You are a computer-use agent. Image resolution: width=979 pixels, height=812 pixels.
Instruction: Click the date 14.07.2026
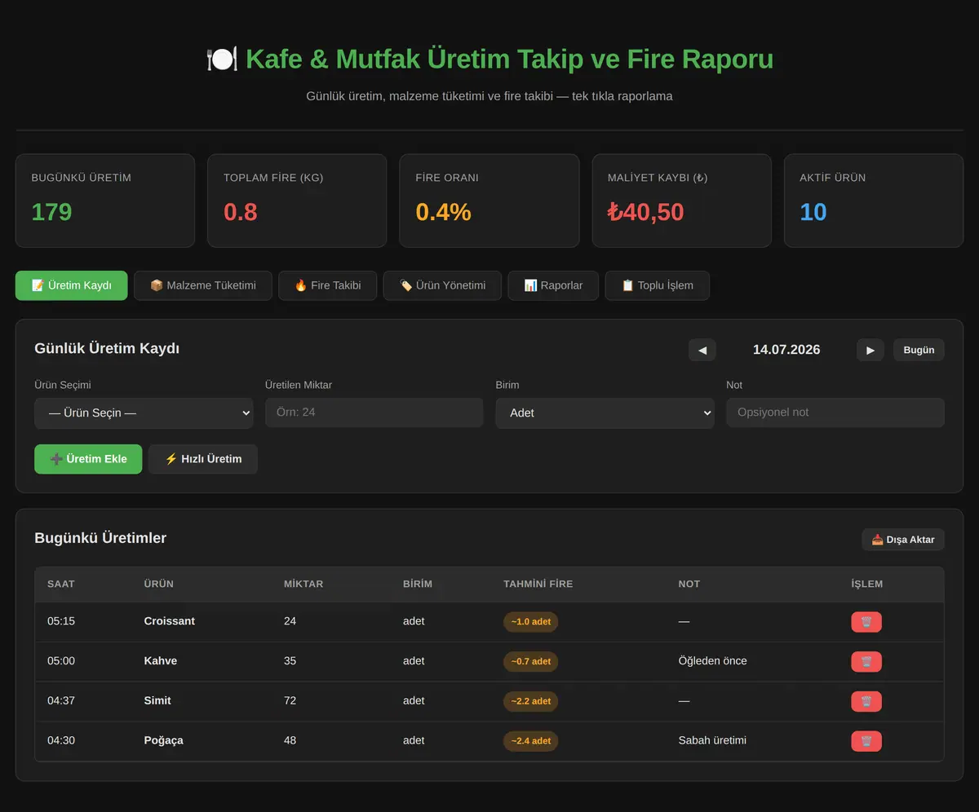coord(786,350)
